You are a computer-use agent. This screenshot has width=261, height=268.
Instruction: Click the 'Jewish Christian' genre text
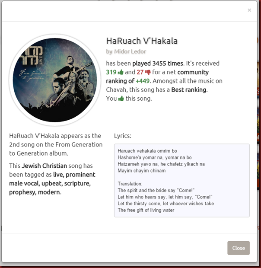44,166
